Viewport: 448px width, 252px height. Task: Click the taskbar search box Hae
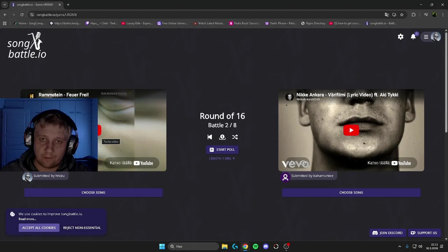click(194, 246)
